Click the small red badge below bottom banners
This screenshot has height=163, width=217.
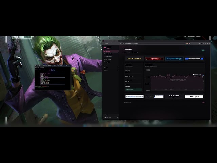point(203,103)
